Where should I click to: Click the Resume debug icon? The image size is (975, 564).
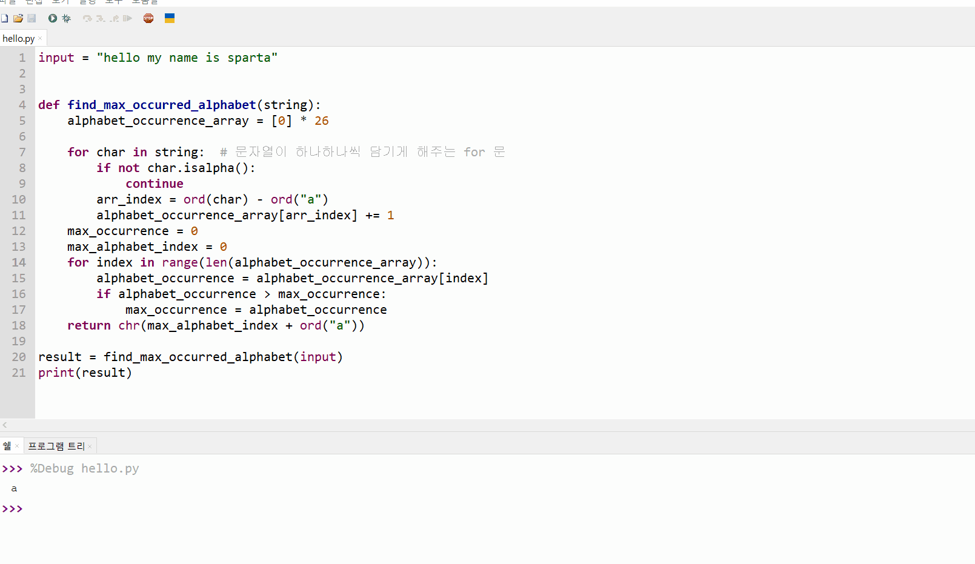tap(127, 18)
